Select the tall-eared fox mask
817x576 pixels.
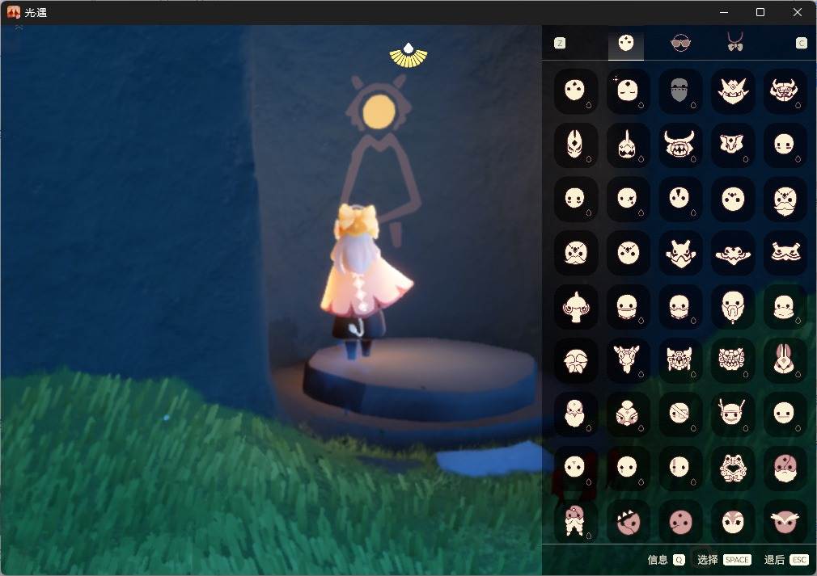tap(575, 145)
